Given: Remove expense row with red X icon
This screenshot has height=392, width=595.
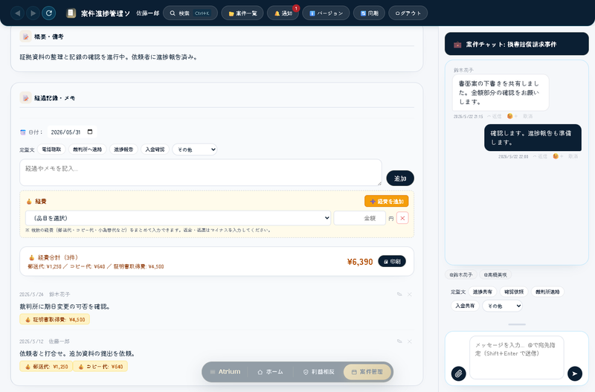Looking at the screenshot, I should (x=402, y=218).
